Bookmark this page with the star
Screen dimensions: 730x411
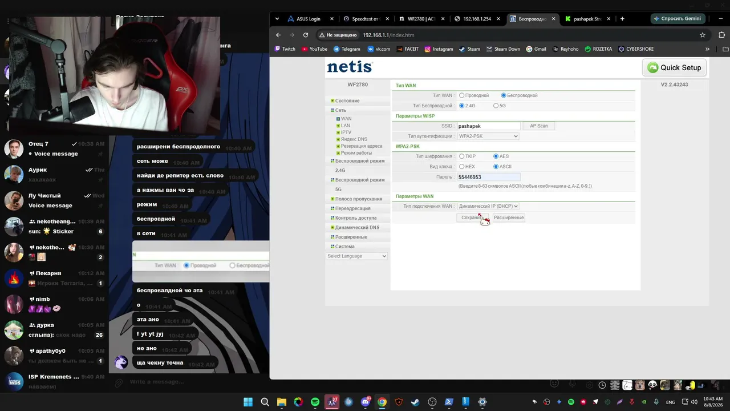pyautogui.click(x=703, y=35)
